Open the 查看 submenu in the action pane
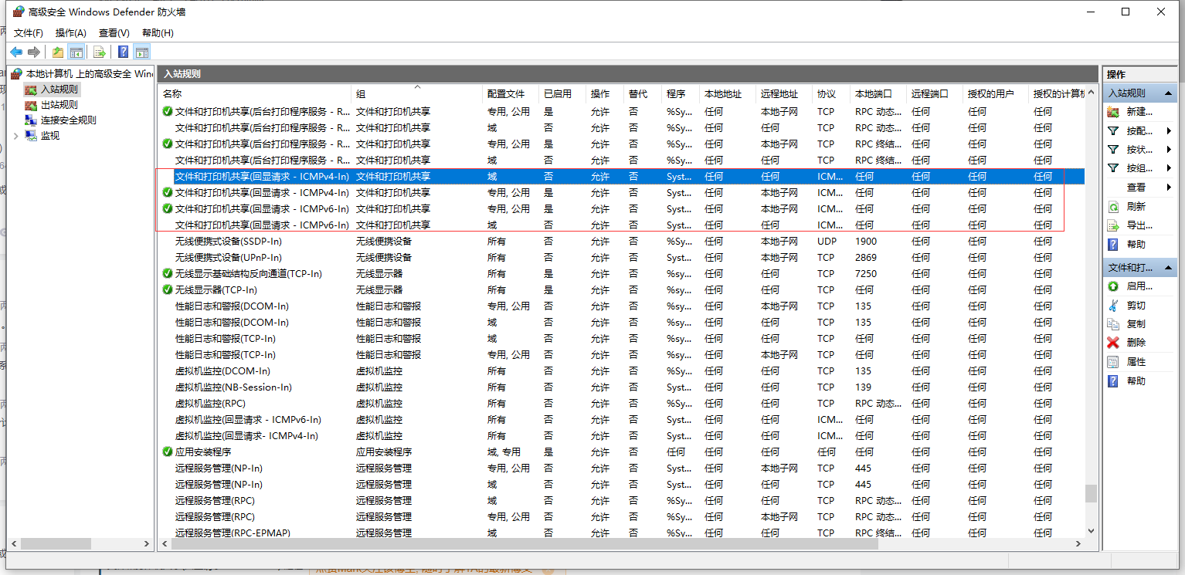 (1139, 188)
